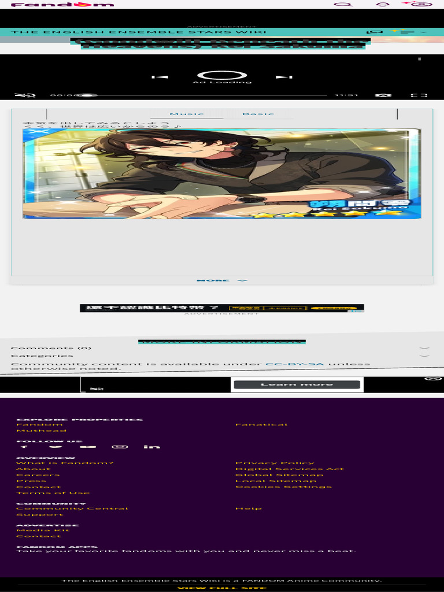Open video player settings gear
The height and width of the screenshot is (592, 444).
pyautogui.click(x=383, y=95)
